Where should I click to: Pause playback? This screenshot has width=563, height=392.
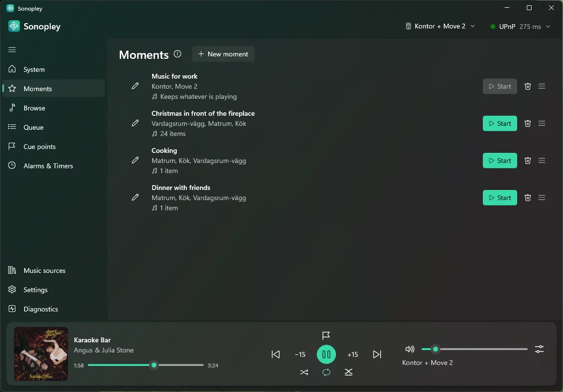pos(326,354)
